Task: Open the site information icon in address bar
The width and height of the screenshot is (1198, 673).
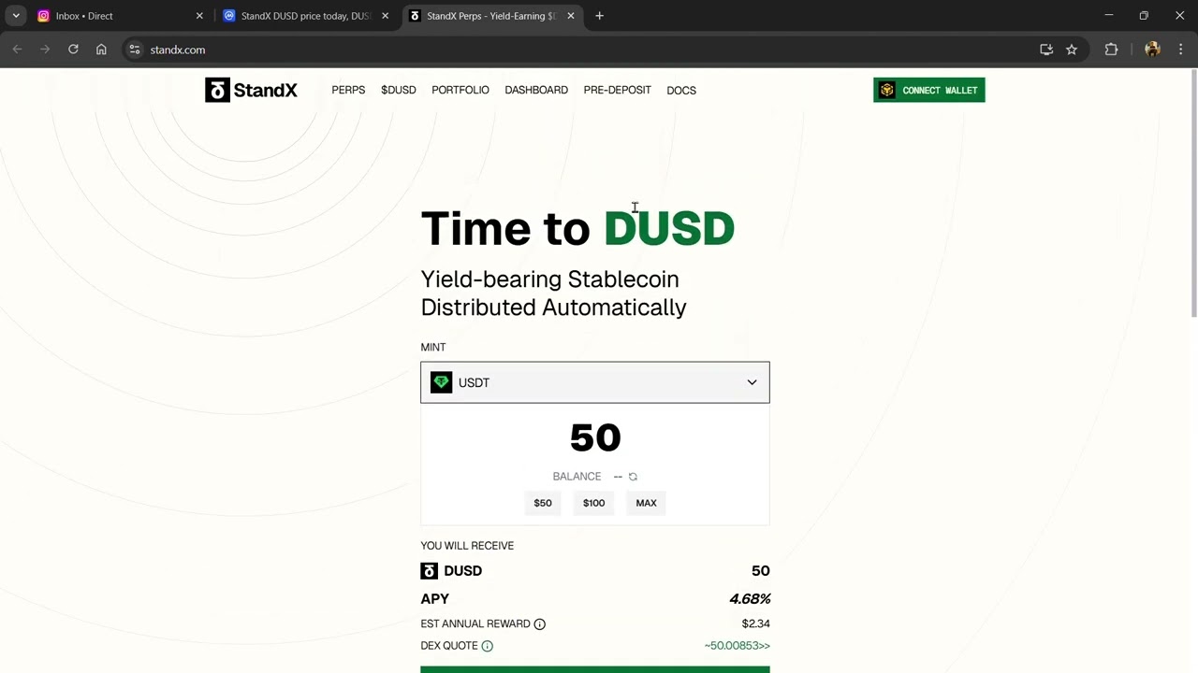Action: (x=135, y=50)
